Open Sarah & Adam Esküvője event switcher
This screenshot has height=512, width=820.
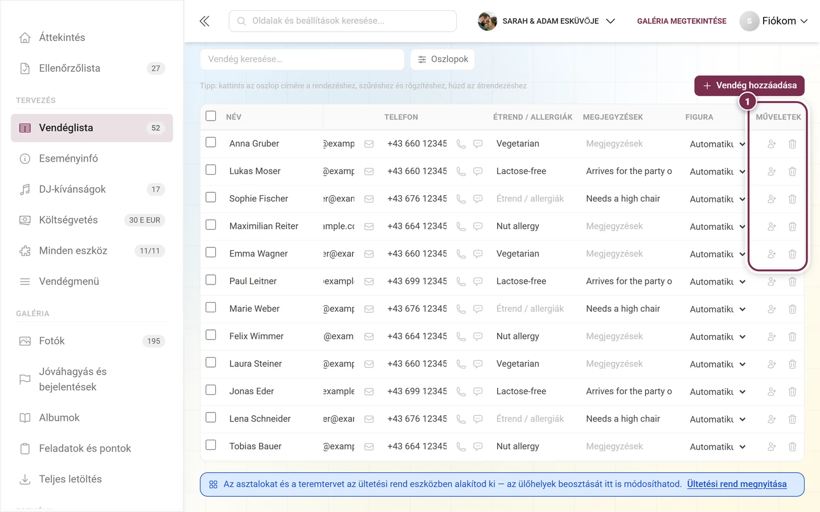547,21
